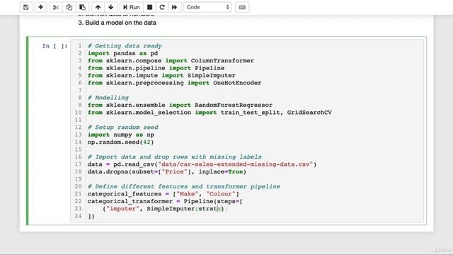This screenshot has width=453, height=255.
Task: Click the text 'Build a model on the data'
Action: pyautogui.click(x=121, y=23)
